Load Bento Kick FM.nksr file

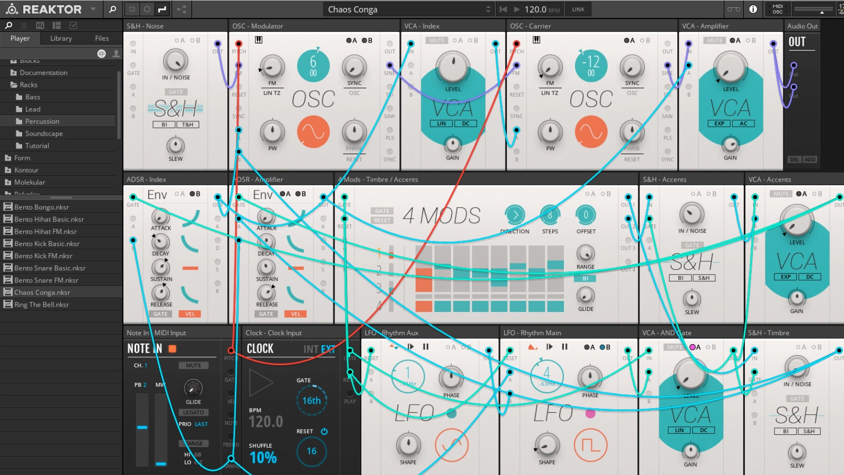point(61,256)
